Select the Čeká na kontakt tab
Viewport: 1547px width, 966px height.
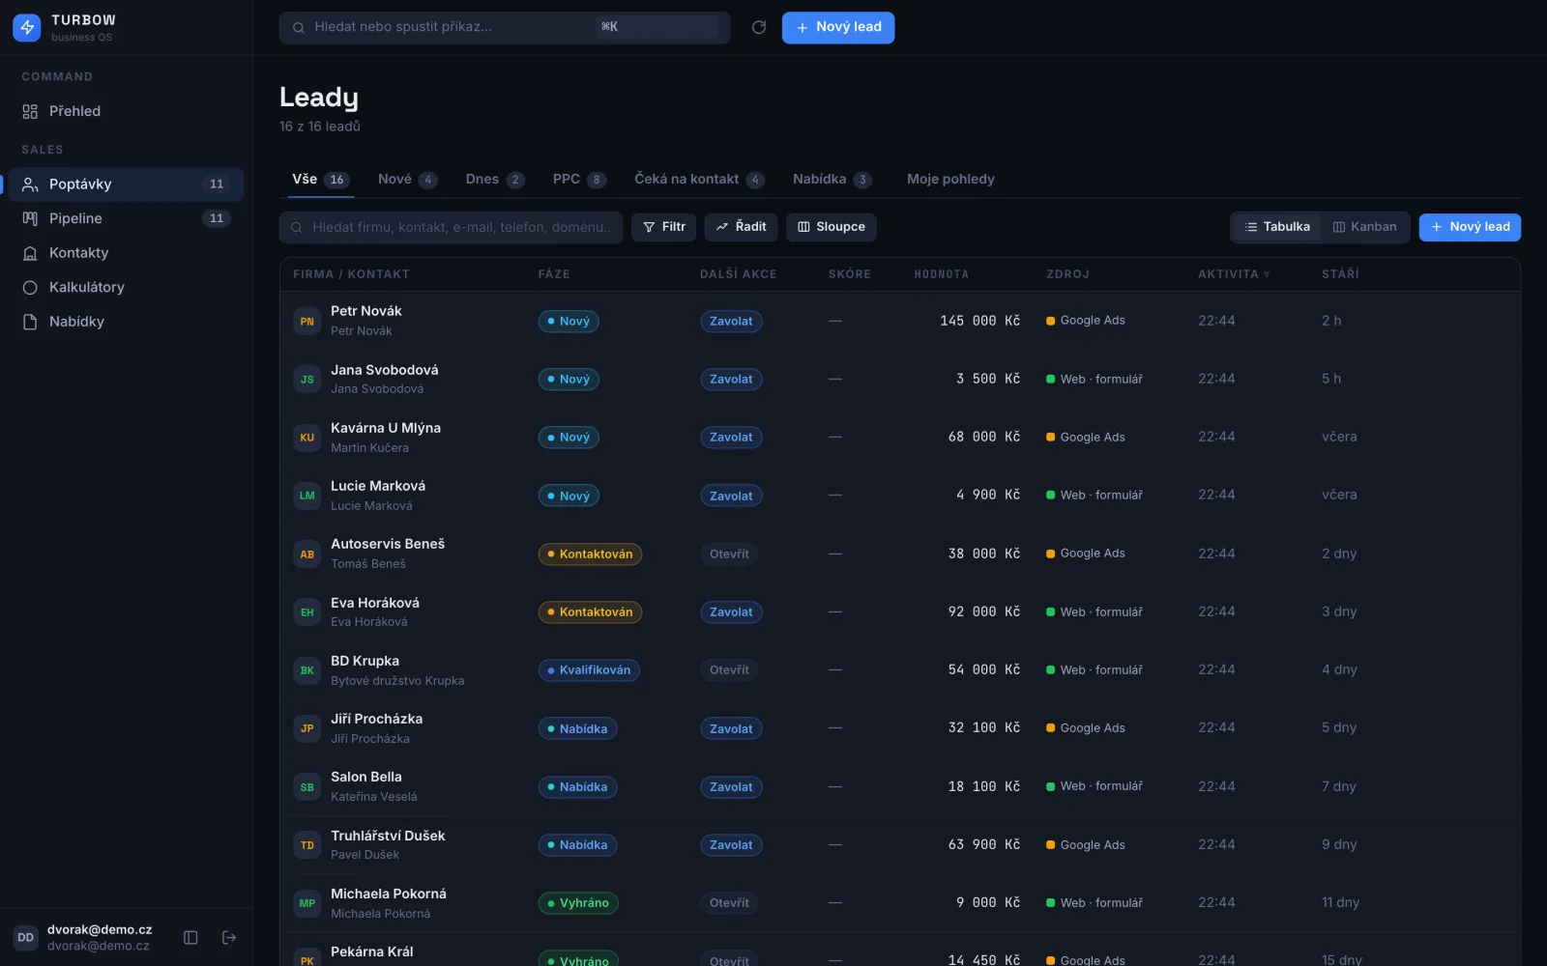coord(699,180)
